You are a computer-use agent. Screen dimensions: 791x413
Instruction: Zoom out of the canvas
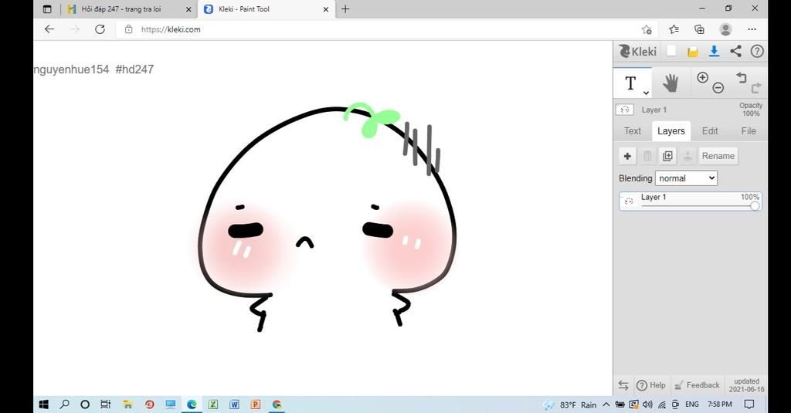718,88
